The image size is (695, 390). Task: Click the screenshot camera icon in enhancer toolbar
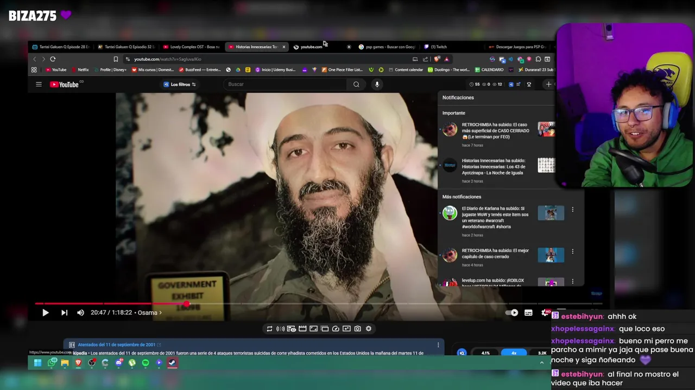(357, 329)
